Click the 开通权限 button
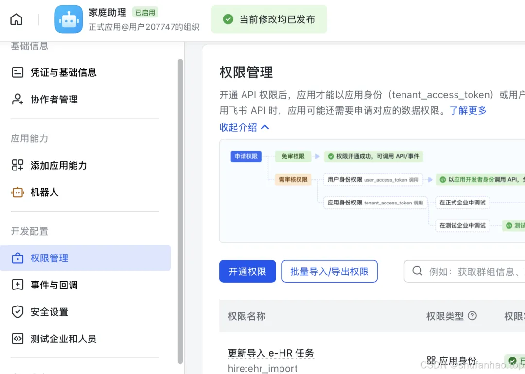525x374 pixels. click(247, 272)
